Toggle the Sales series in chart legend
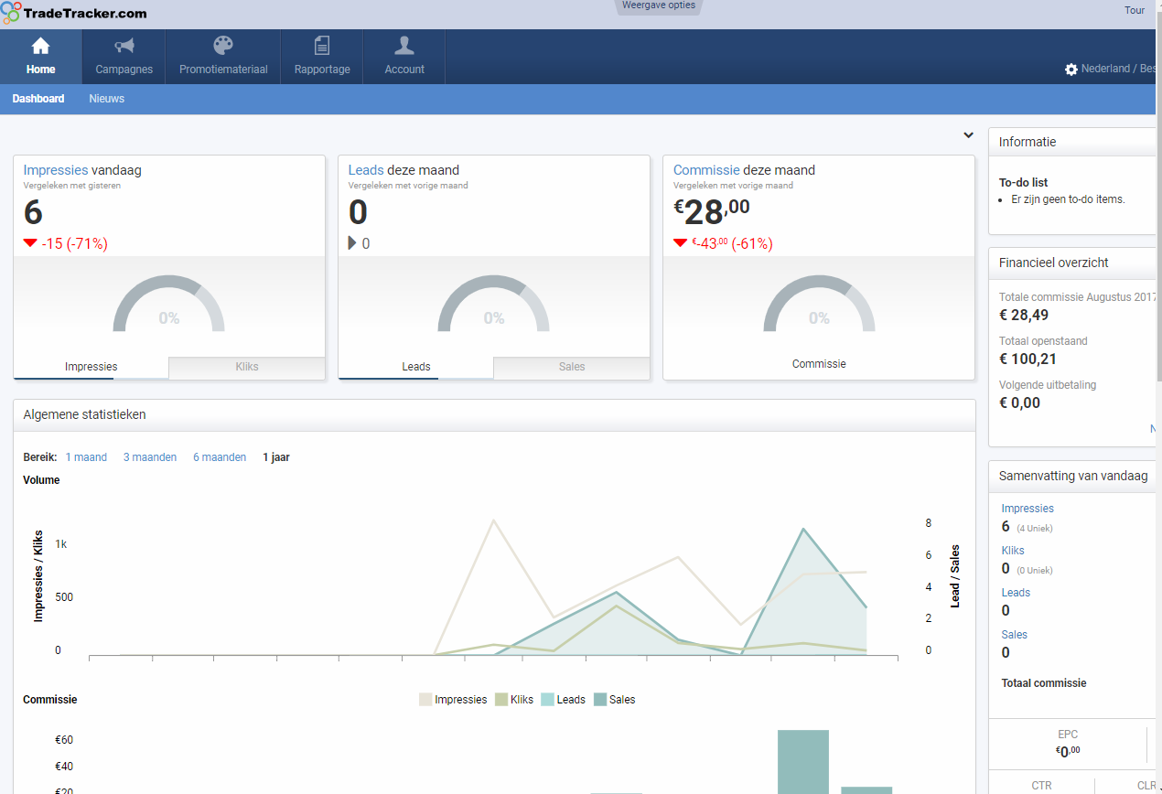The image size is (1162, 794). (x=614, y=700)
